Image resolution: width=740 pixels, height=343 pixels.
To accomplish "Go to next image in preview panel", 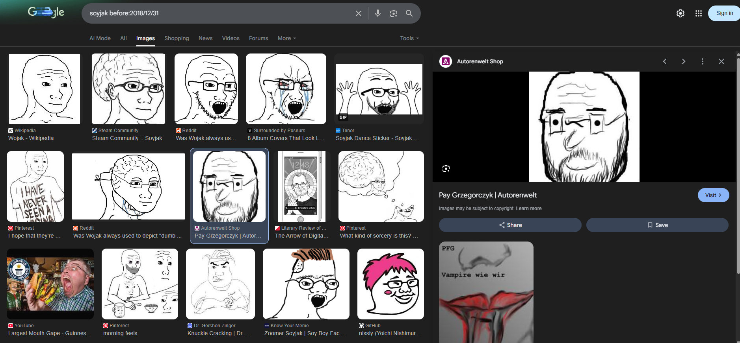I will click(684, 61).
